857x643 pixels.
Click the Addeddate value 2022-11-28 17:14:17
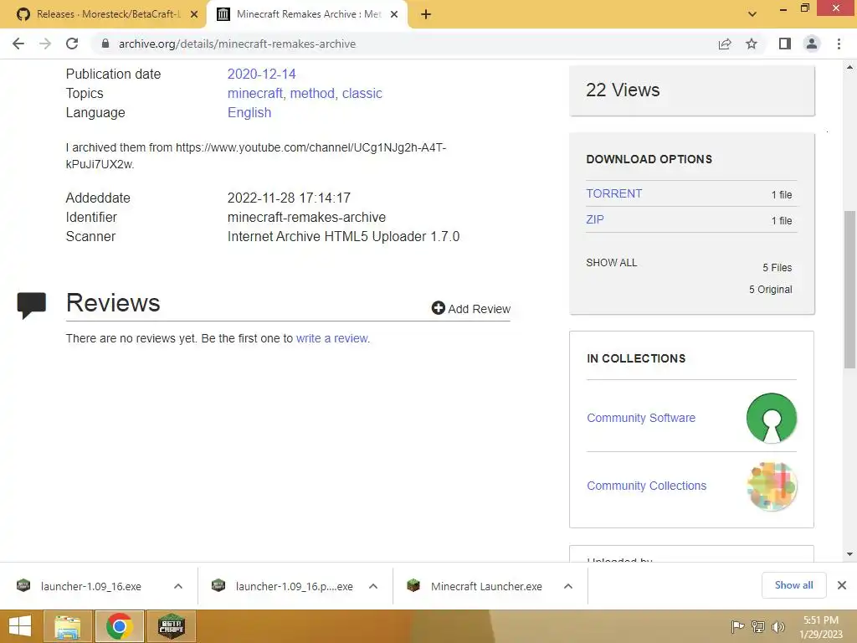289,198
